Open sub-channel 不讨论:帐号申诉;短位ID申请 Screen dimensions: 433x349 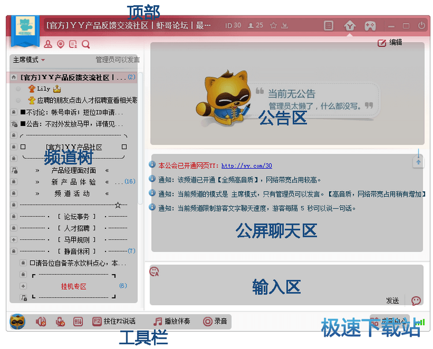(72, 112)
